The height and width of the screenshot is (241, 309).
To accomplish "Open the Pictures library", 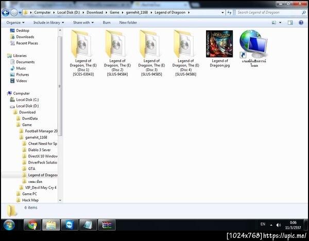I will (20, 75).
